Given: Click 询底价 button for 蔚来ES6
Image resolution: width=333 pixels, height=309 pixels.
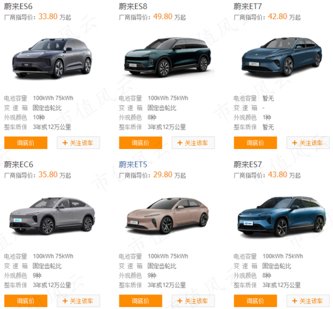Looking at the screenshot, I should point(25,142).
